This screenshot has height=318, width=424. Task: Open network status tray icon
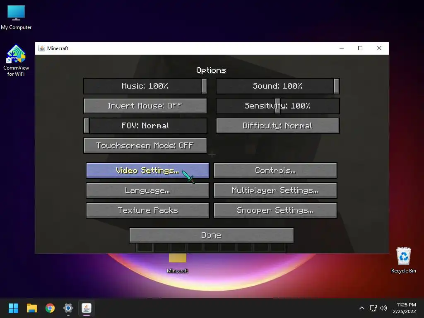373,308
